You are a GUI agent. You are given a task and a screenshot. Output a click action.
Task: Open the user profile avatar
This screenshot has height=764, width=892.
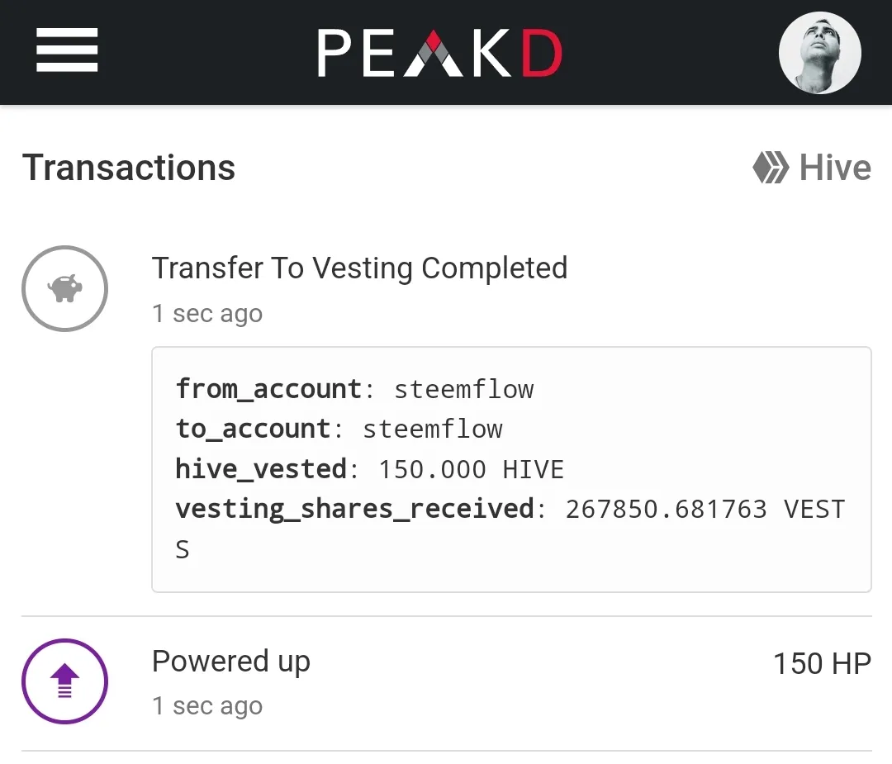tap(820, 52)
